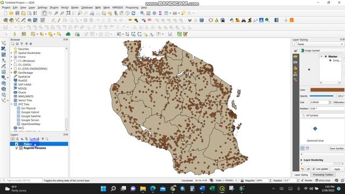The width and height of the screenshot is (345, 194).
Task: Expand the E:\ (CIVIL ENGINEERING) drive node
Action: click(x=12, y=69)
